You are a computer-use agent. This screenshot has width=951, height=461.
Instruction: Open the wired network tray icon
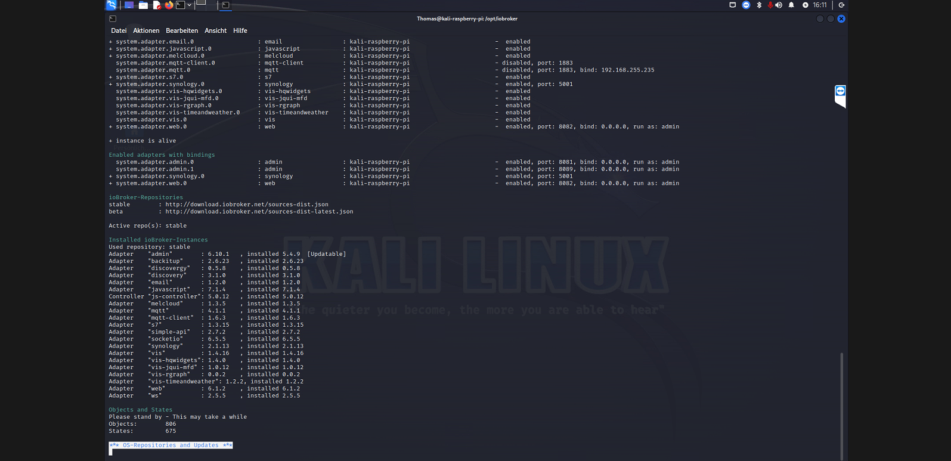click(x=732, y=5)
